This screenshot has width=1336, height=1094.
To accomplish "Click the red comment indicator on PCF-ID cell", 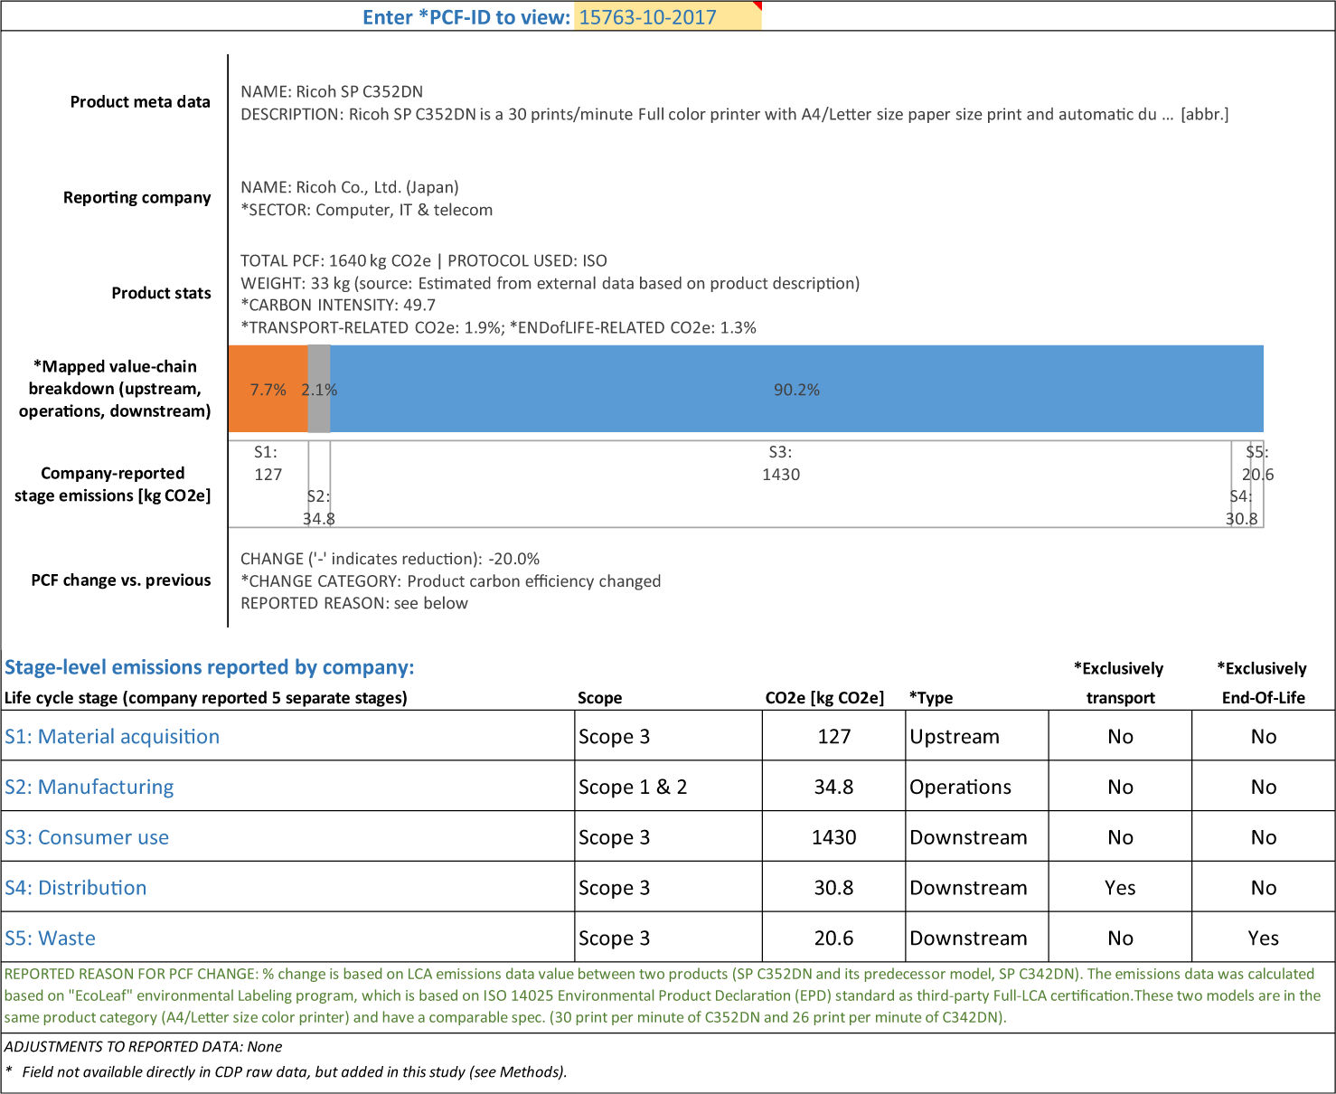I will point(757,5).
